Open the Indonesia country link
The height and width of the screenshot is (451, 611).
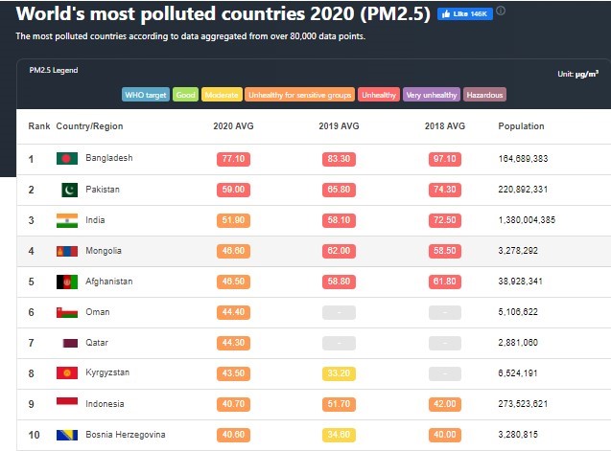pos(106,404)
